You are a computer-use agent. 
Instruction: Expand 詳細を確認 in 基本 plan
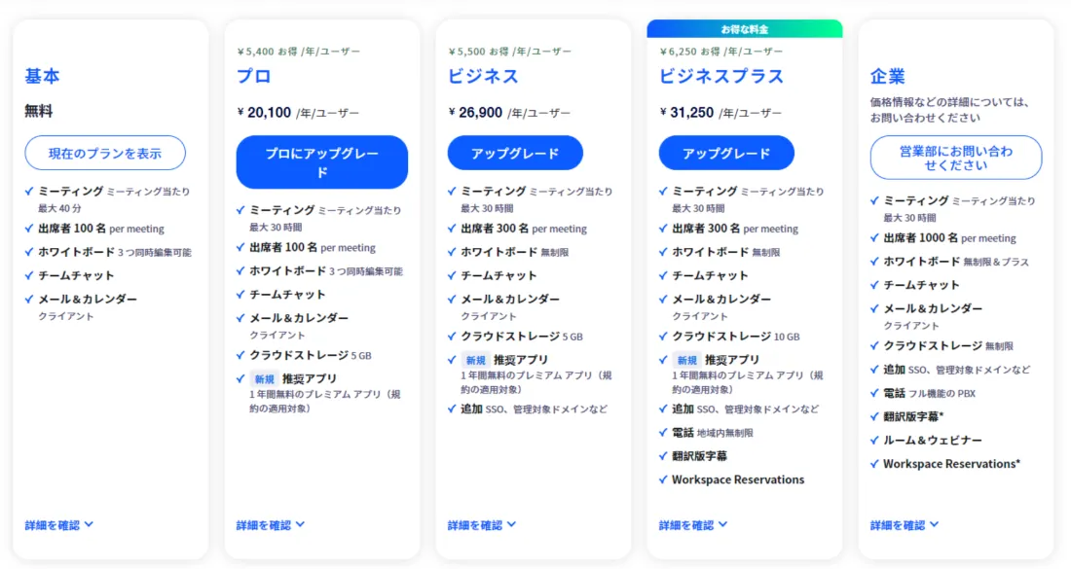[58, 524]
